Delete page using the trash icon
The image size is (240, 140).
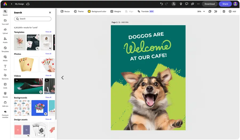pos(224,11)
